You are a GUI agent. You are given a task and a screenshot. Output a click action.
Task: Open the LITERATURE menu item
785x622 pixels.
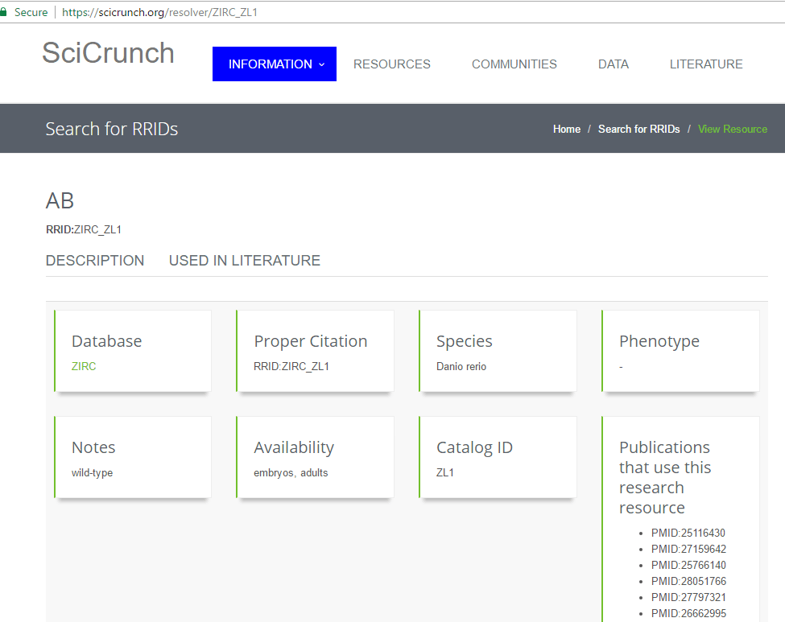[706, 64]
